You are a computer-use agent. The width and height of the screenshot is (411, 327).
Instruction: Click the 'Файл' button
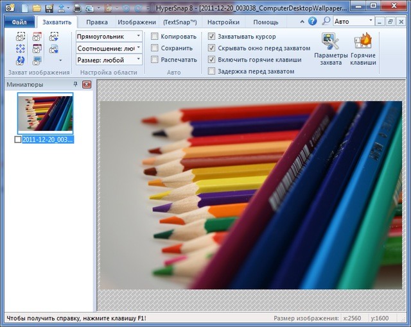[x=19, y=22]
